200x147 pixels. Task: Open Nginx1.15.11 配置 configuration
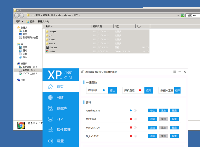click(x=174, y=136)
